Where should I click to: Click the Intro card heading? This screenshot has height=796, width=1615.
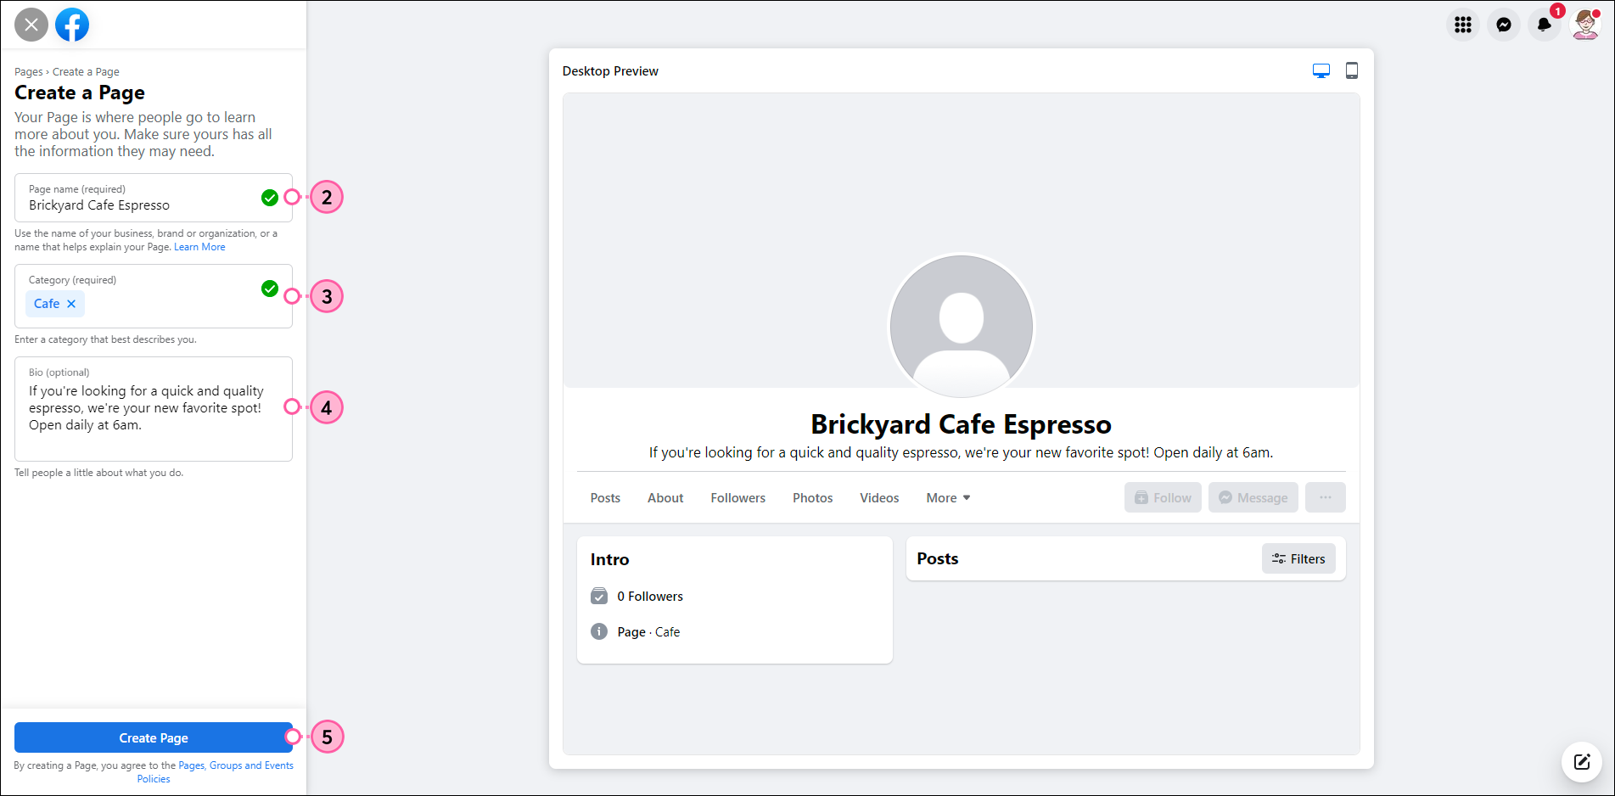[609, 559]
